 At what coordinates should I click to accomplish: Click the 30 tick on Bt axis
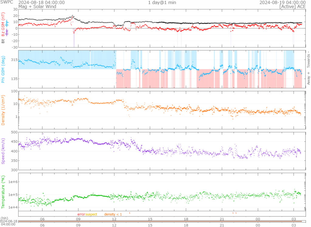coord(15,9)
